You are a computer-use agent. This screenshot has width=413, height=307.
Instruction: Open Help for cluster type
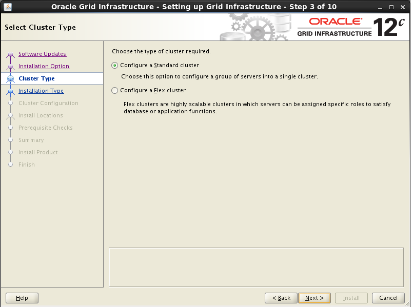click(22, 298)
